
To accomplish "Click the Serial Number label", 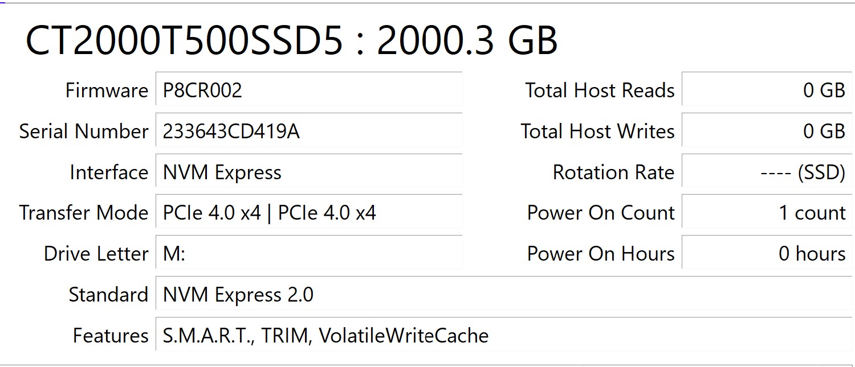I will pos(84,131).
